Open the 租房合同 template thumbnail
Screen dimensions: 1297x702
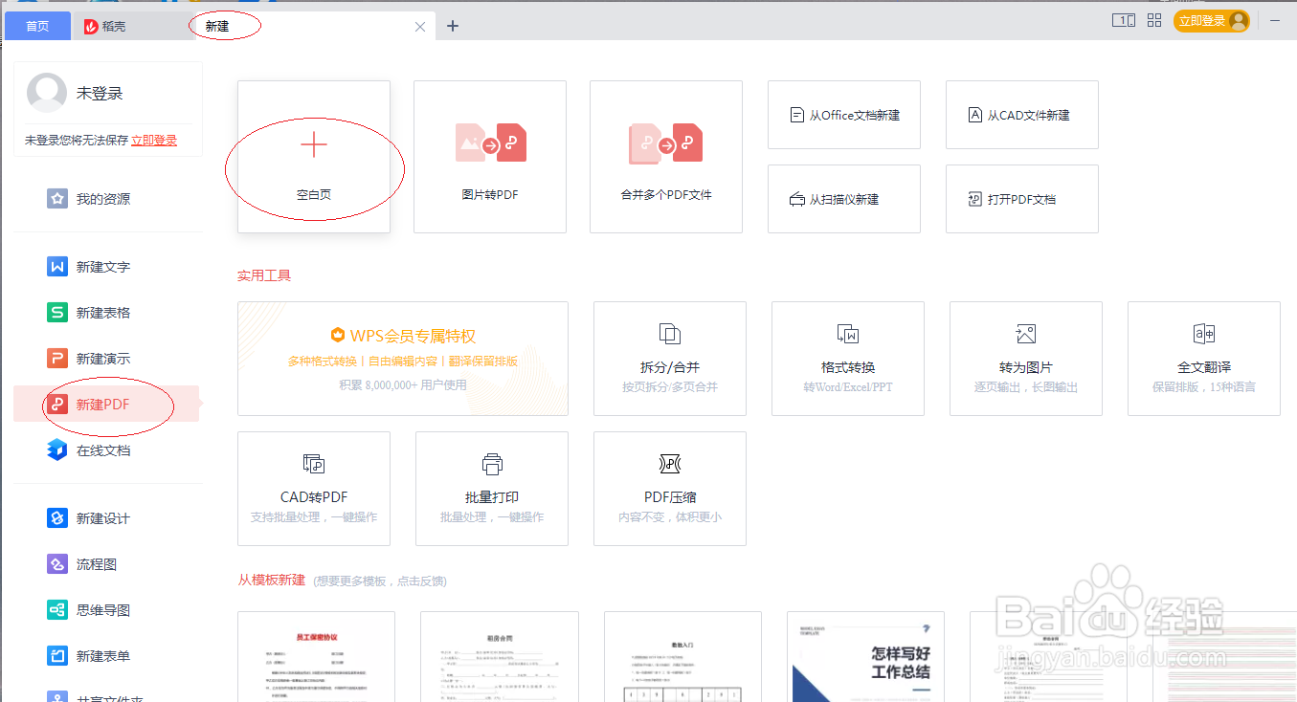point(500,657)
